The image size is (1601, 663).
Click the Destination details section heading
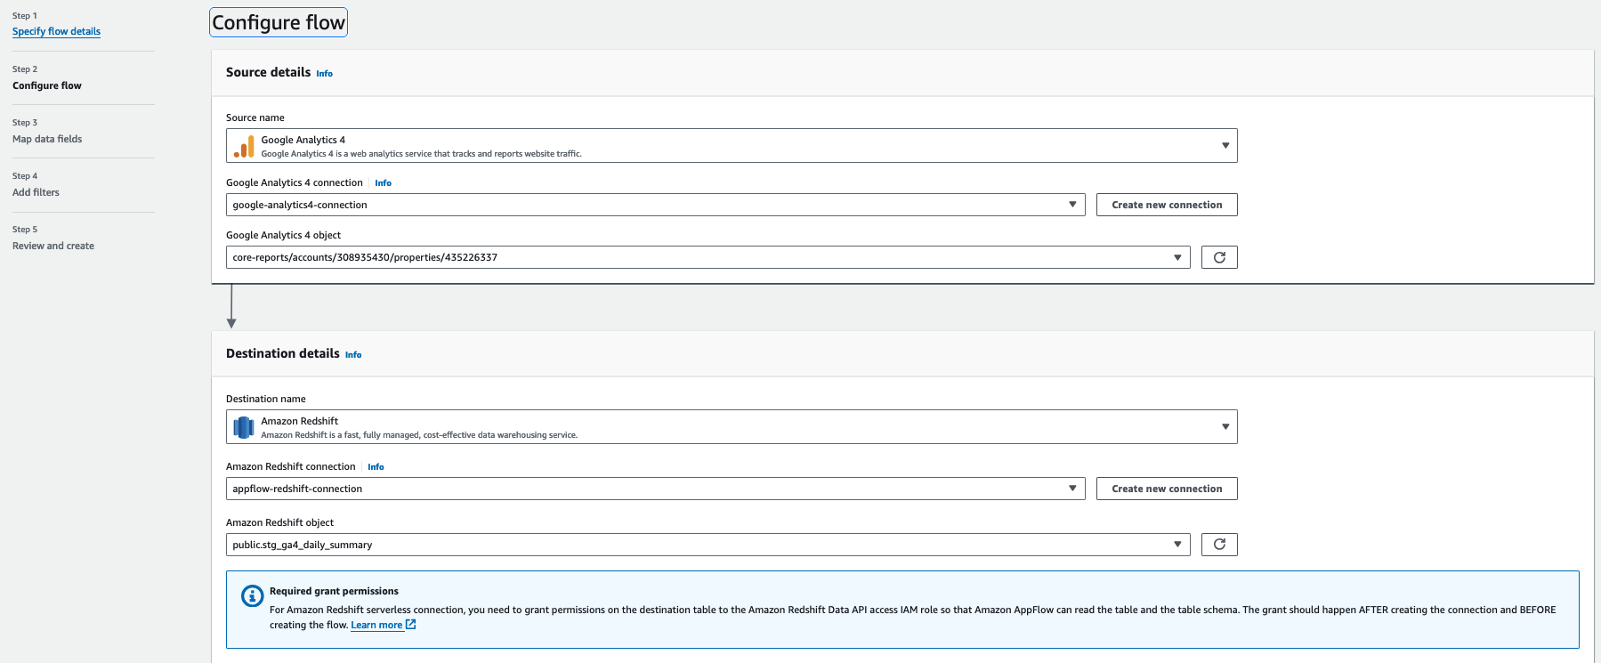(x=283, y=353)
